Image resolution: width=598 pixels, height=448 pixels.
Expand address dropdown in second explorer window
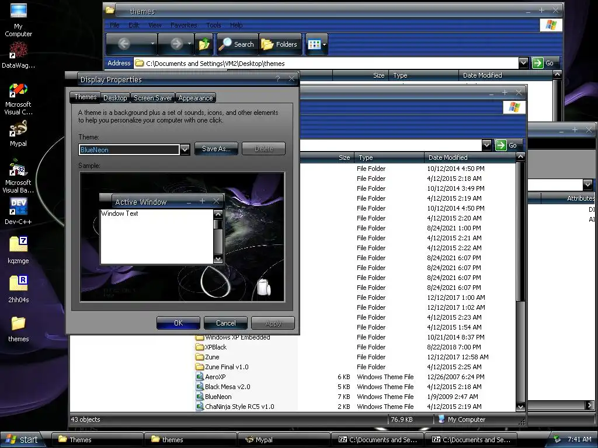486,145
